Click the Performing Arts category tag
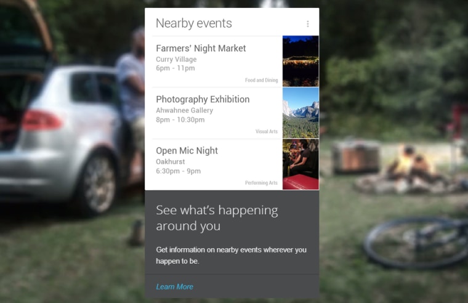This screenshot has height=303, width=468. 261,183
